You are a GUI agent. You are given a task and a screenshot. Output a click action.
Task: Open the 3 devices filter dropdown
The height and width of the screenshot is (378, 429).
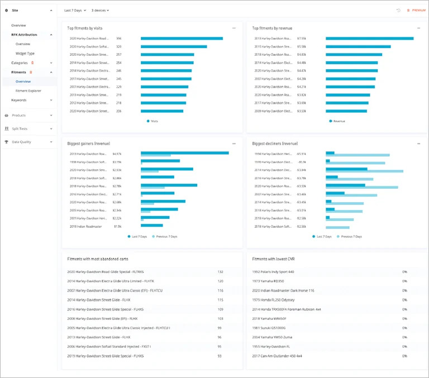100,11
